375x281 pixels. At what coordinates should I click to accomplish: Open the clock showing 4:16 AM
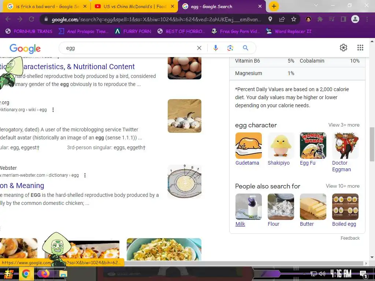[x=341, y=274]
